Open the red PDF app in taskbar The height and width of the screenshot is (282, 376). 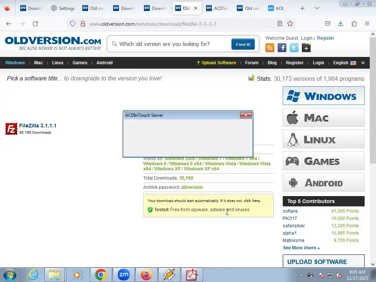click(x=192, y=275)
